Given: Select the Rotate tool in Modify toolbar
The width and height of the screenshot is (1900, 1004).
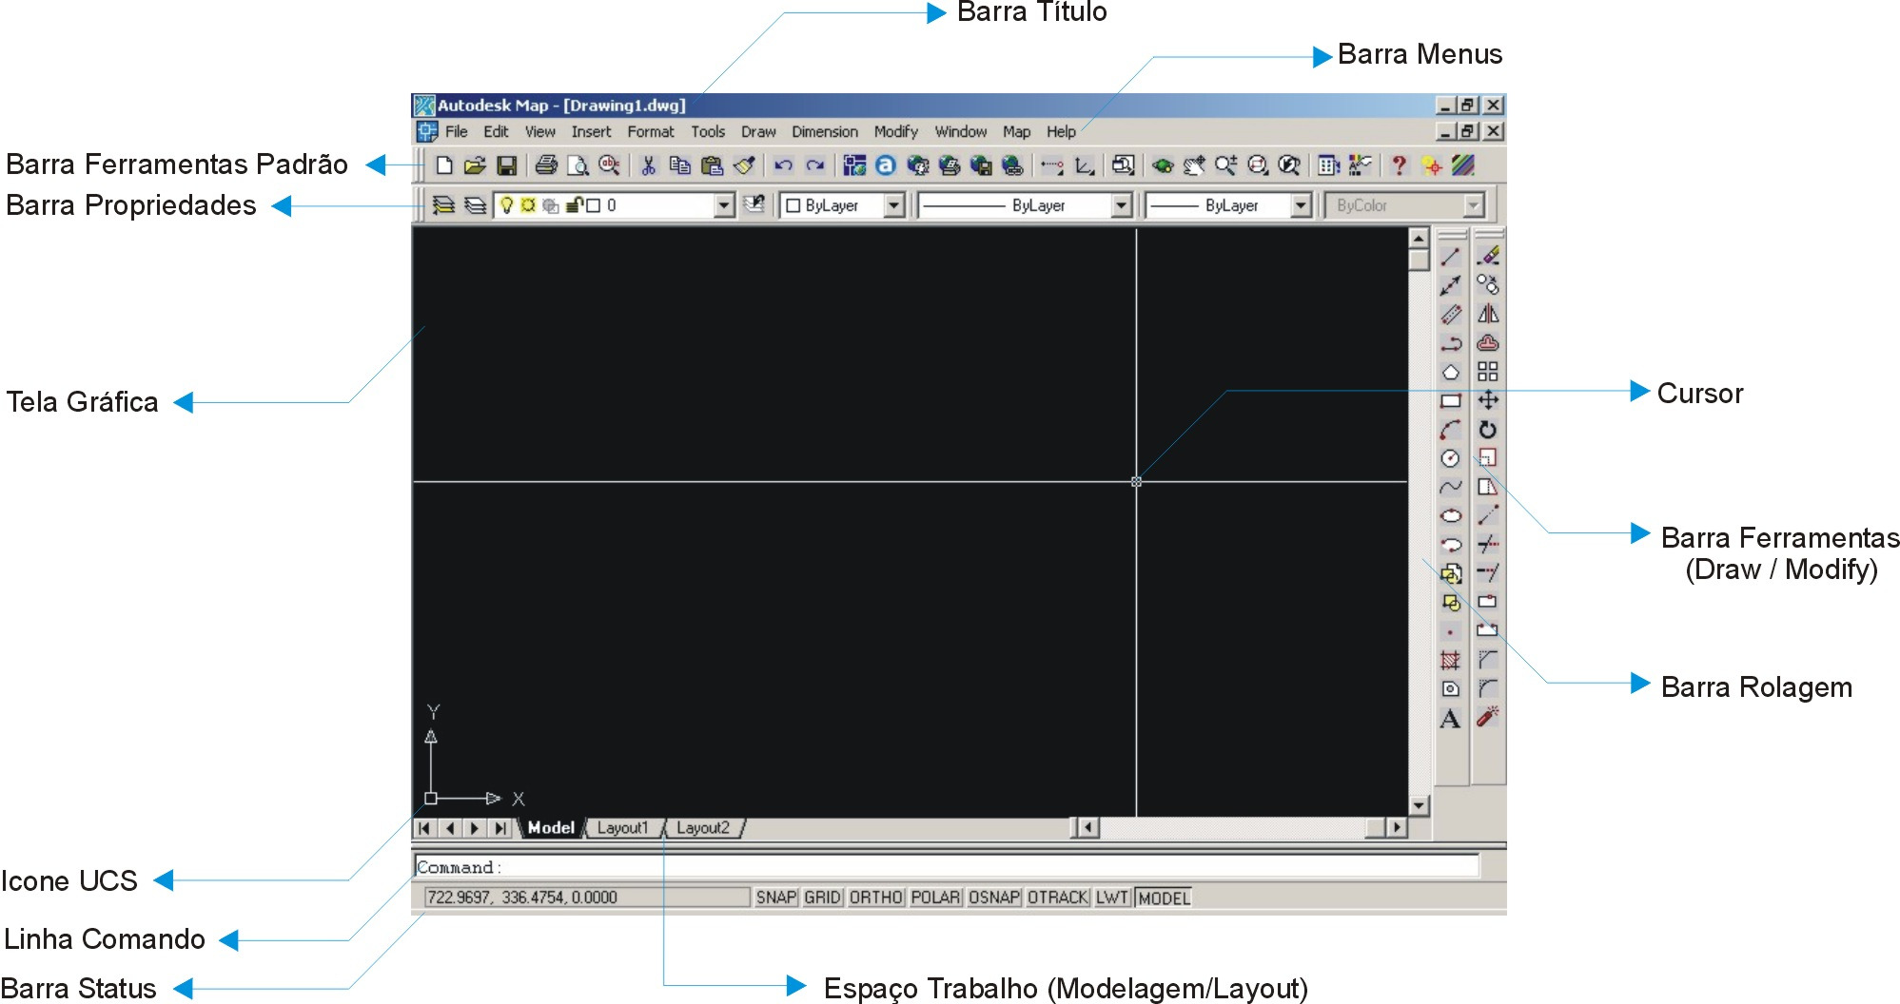Looking at the screenshot, I should click(x=1488, y=430).
